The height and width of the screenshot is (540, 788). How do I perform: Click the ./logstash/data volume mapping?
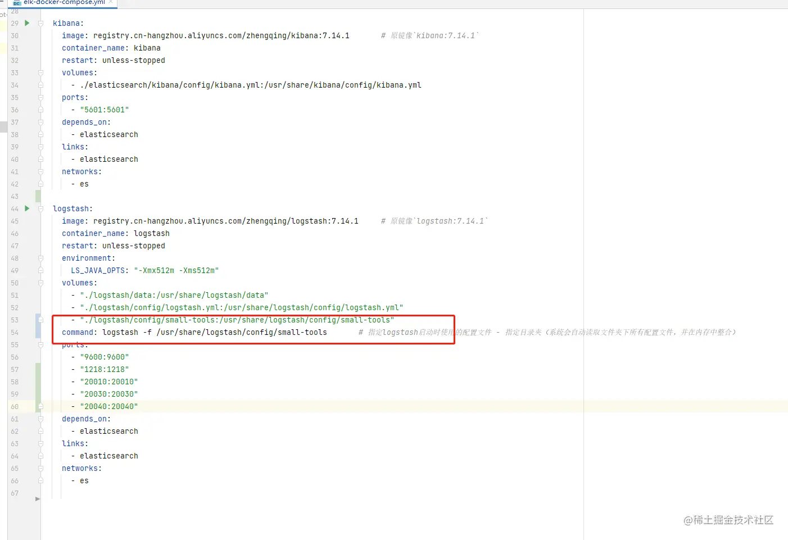[174, 295]
